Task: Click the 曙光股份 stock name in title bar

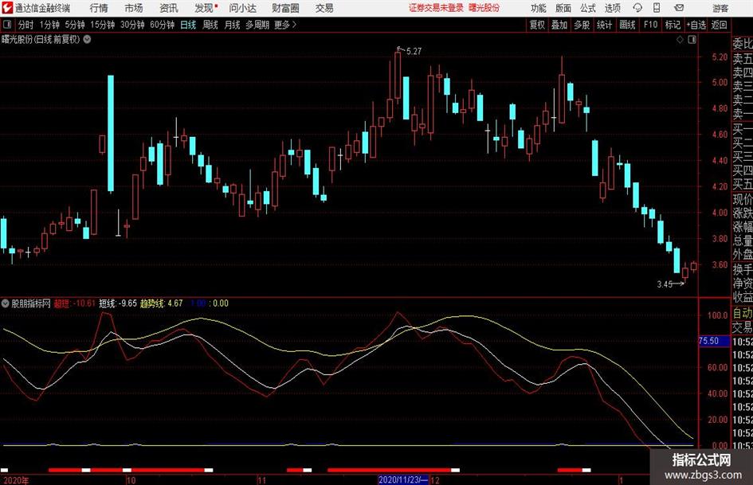Action: pyautogui.click(x=484, y=8)
